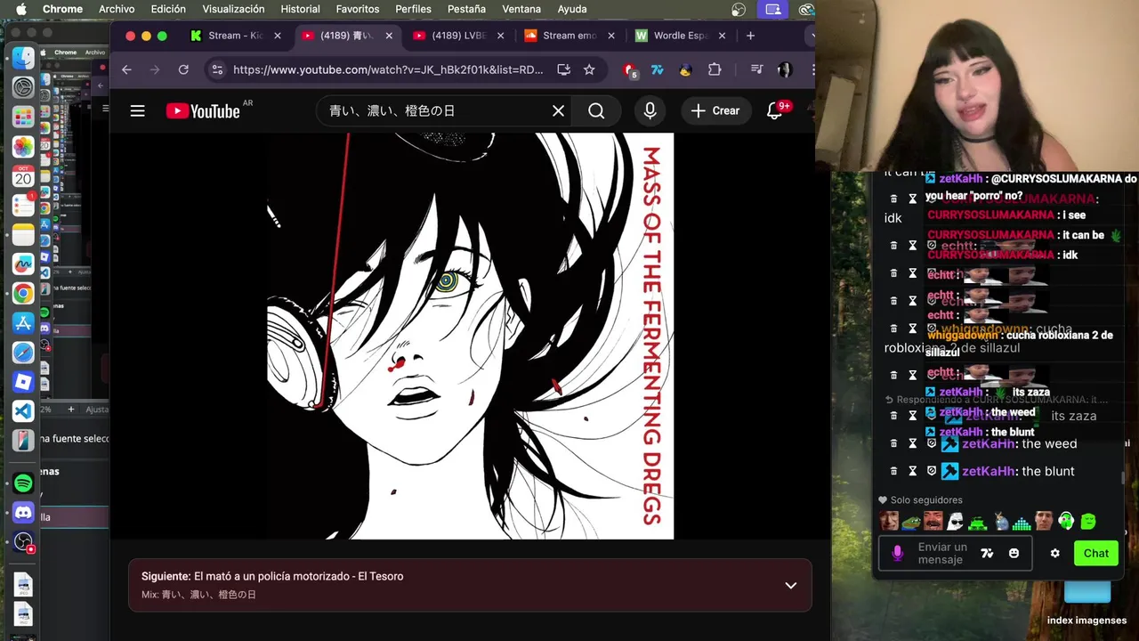Run search with the magnifier button
1139x641 pixels.
point(596,111)
